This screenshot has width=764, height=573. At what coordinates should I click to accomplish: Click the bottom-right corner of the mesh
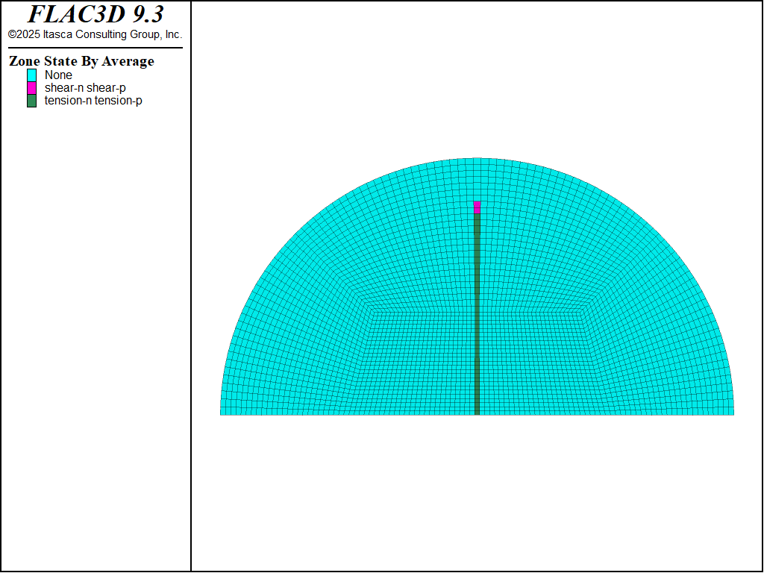[x=733, y=413]
